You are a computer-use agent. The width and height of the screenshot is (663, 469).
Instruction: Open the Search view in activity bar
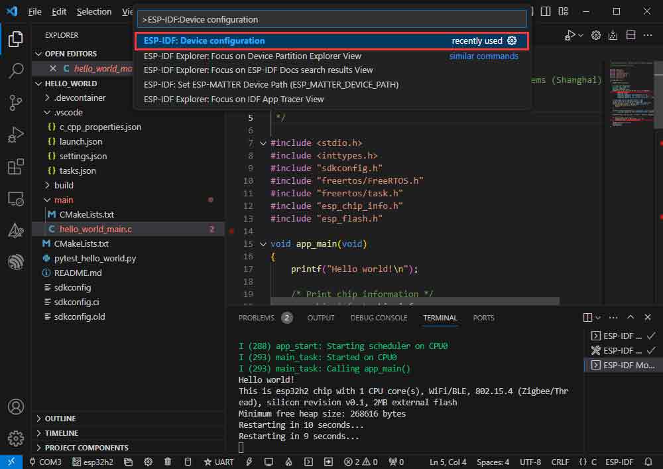[x=16, y=70]
